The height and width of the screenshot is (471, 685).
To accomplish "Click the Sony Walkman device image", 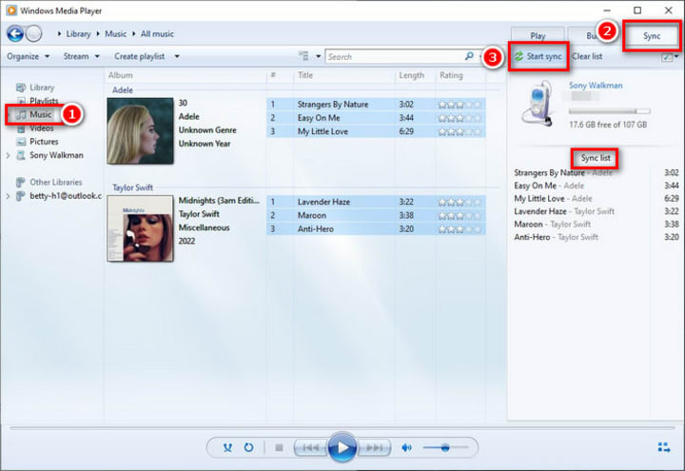I will (x=538, y=103).
